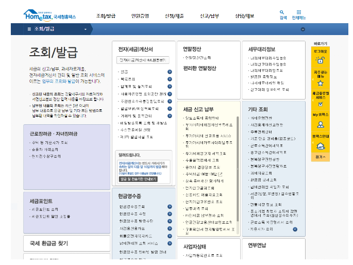Viewport: 353px width, 265px height.
Task: Open 전자신고결과조회 link
Action: [x=199, y=188]
